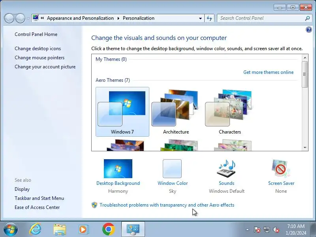
Task: Launch Internet Explorer from taskbar
Action: (35, 229)
